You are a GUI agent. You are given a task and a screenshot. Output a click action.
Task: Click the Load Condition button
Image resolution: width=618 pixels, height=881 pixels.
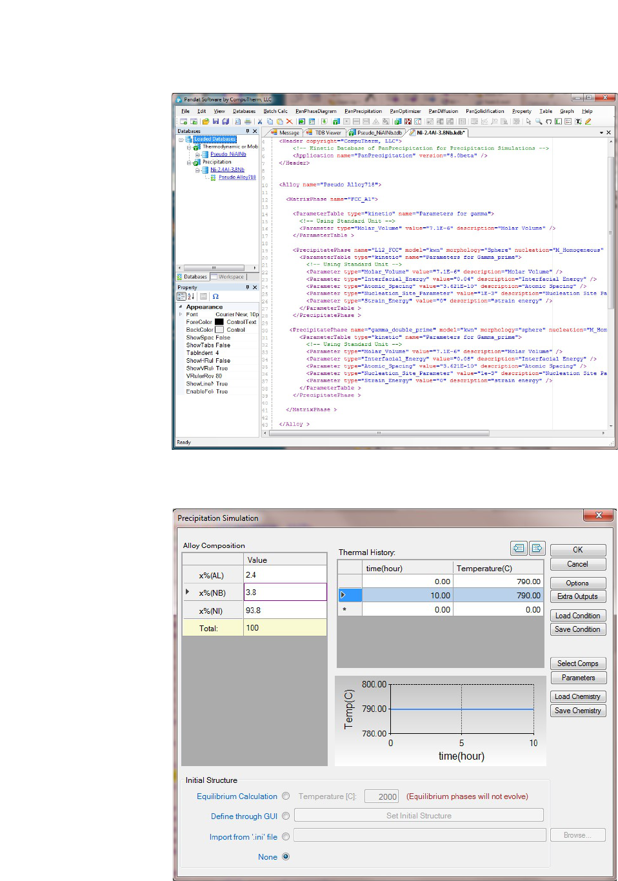578,616
